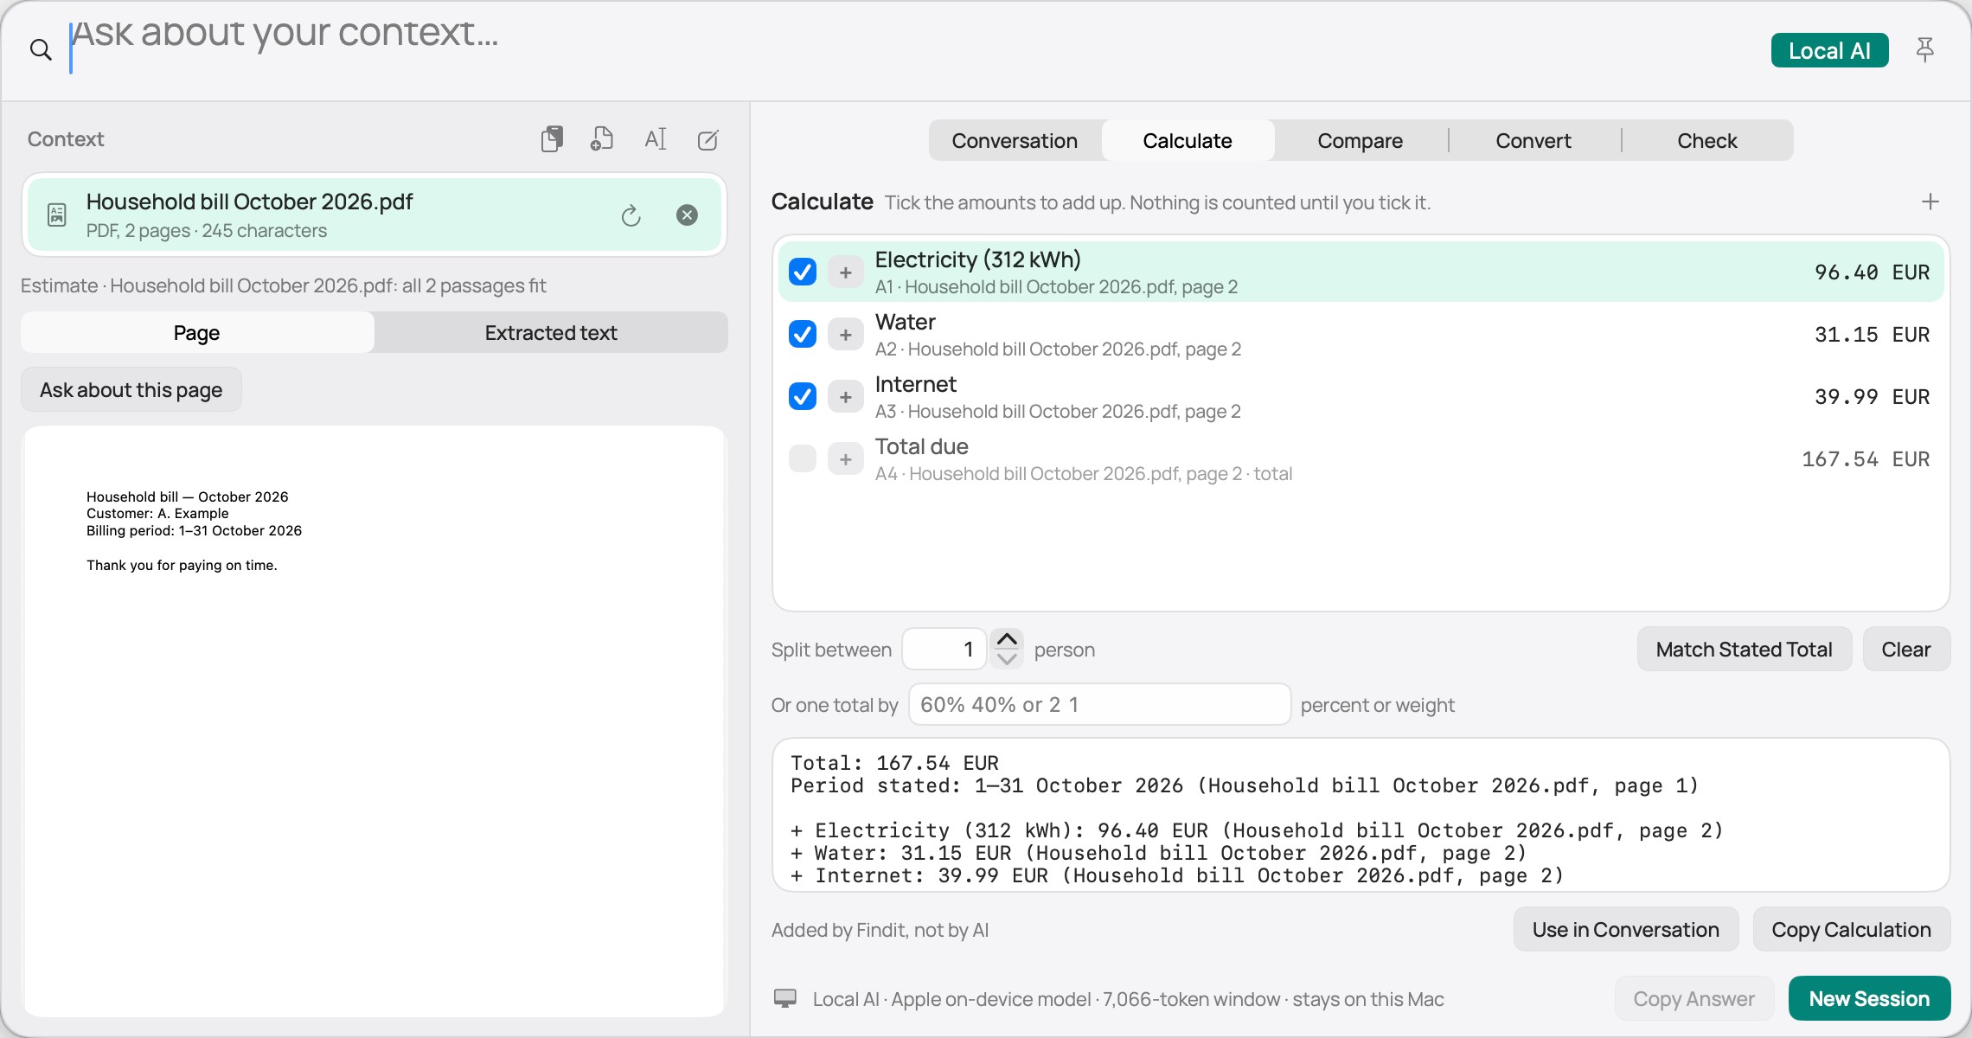Go to the Check tab
This screenshot has width=1972, height=1038.
click(1707, 140)
